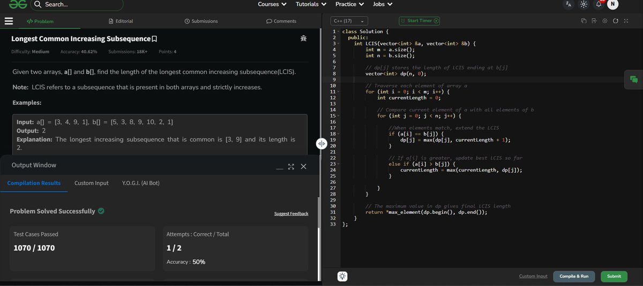Click the 'Accuracy : 50%' text
The height and width of the screenshot is (286, 643).
pos(186,262)
